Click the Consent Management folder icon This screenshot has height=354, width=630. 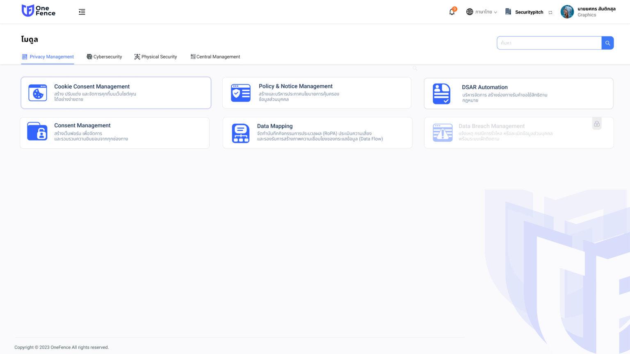pos(38,132)
